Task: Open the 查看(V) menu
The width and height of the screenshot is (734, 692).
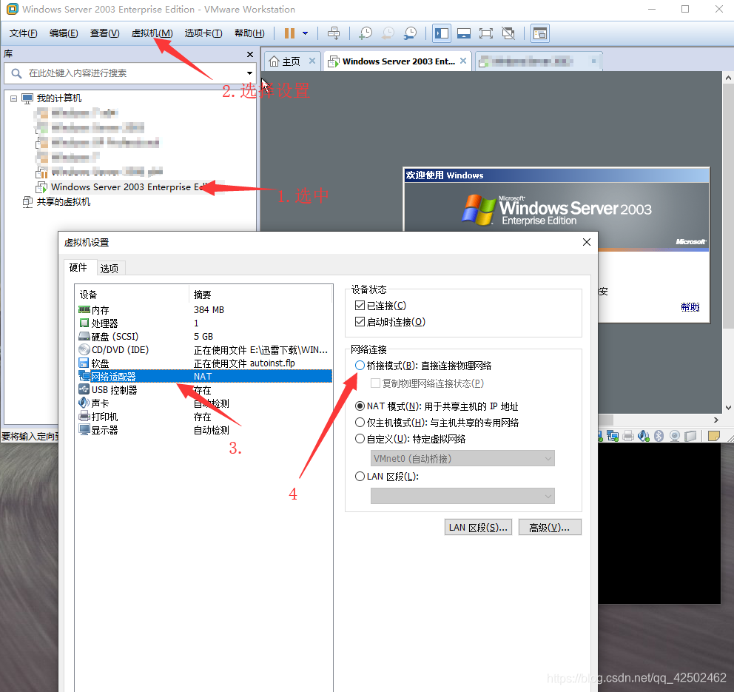Action: (x=105, y=33)
